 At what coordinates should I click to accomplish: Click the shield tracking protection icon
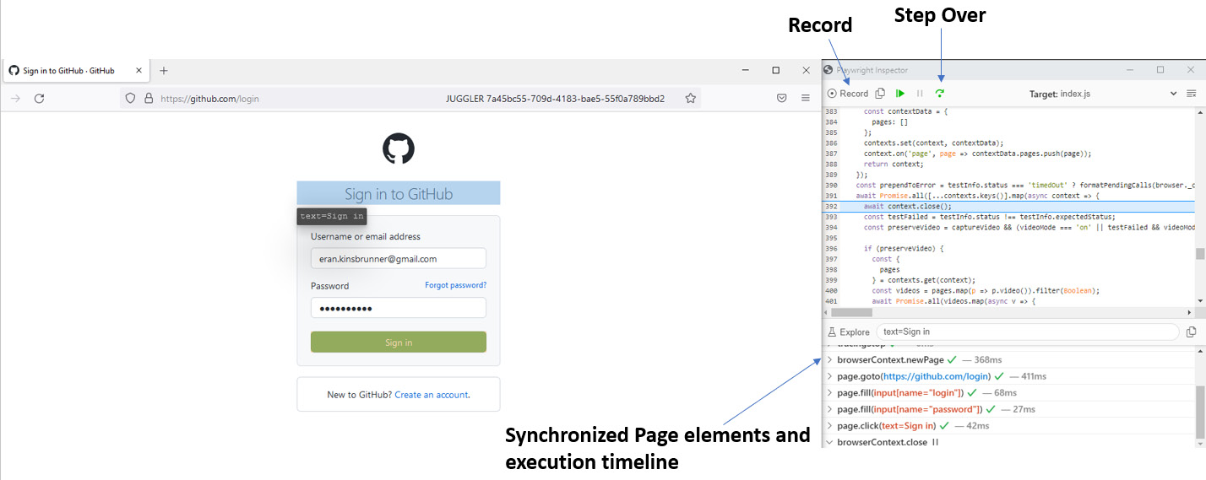[130, 99]
